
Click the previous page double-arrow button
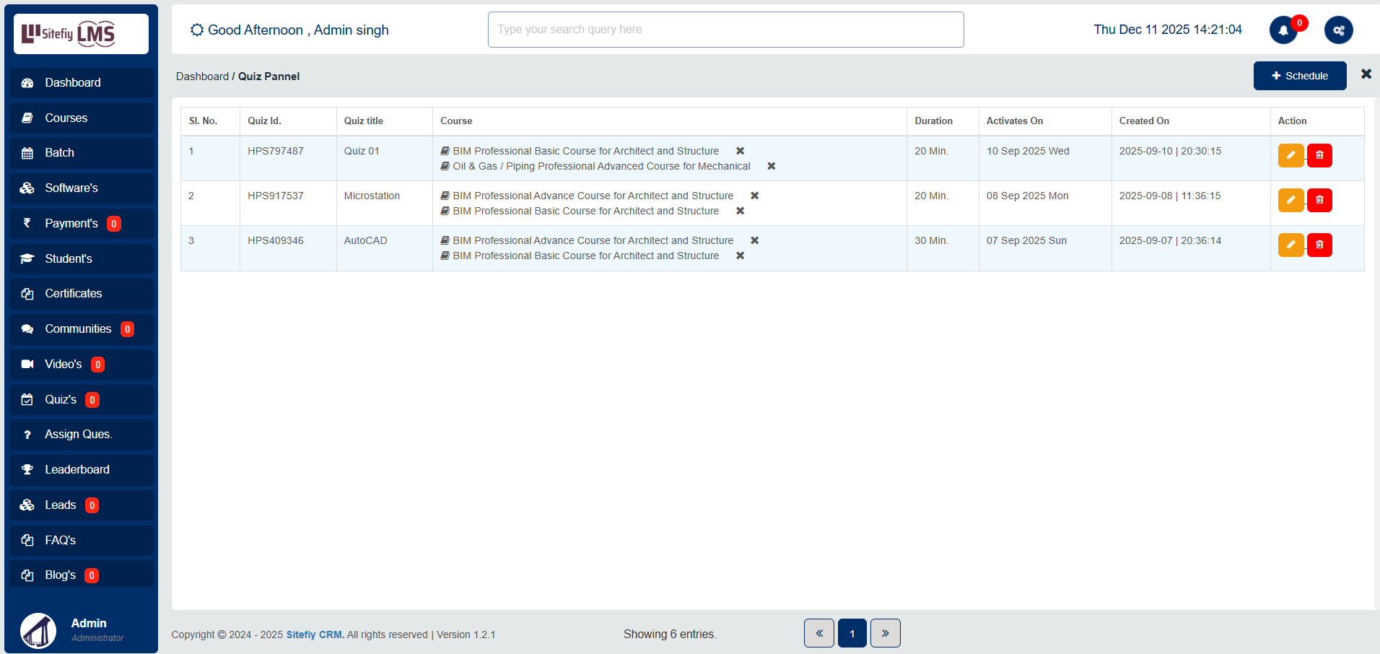pos(819,634)
